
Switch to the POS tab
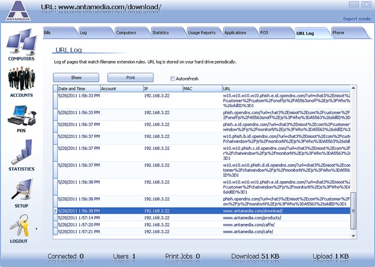[x=277, y=33]
